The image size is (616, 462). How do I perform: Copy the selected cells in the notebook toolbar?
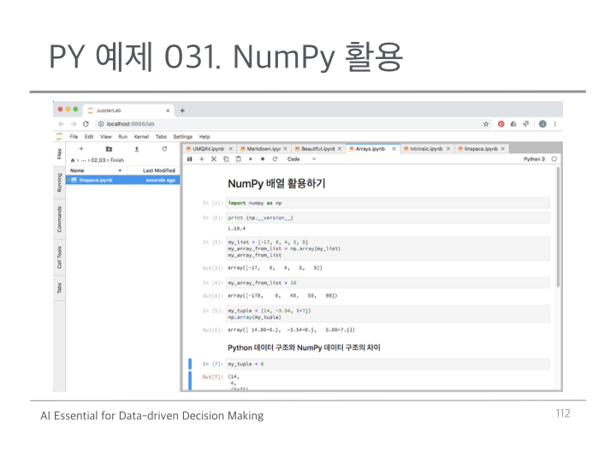(x=226, y=159)
